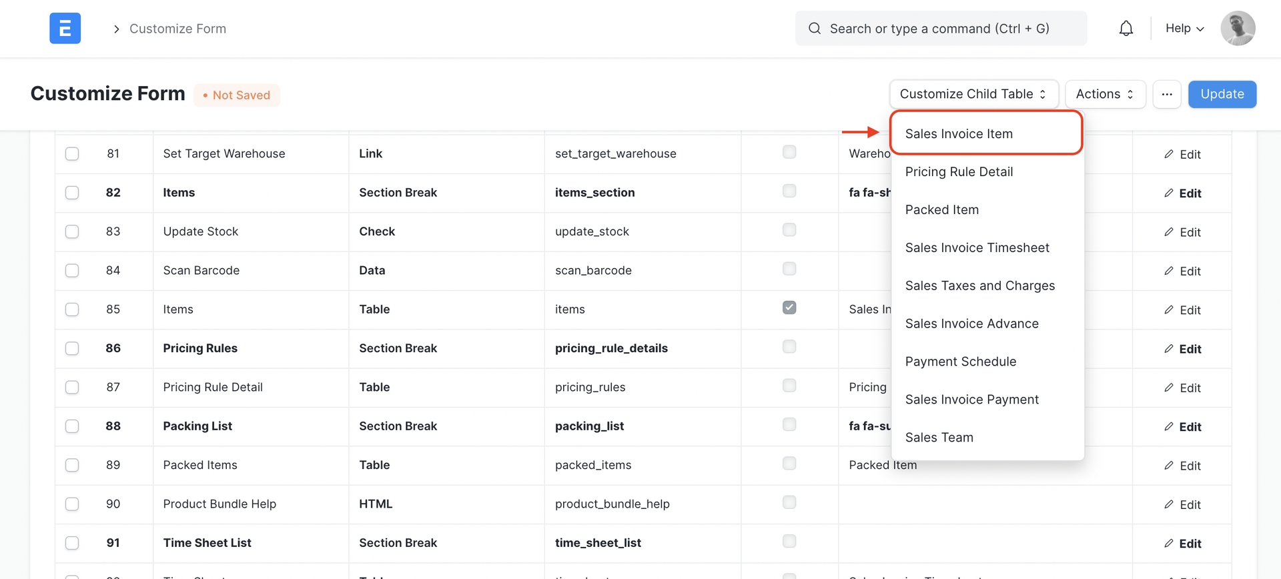Open the three-dots more options menu
1281x579 pixels.
[1166, 94]
